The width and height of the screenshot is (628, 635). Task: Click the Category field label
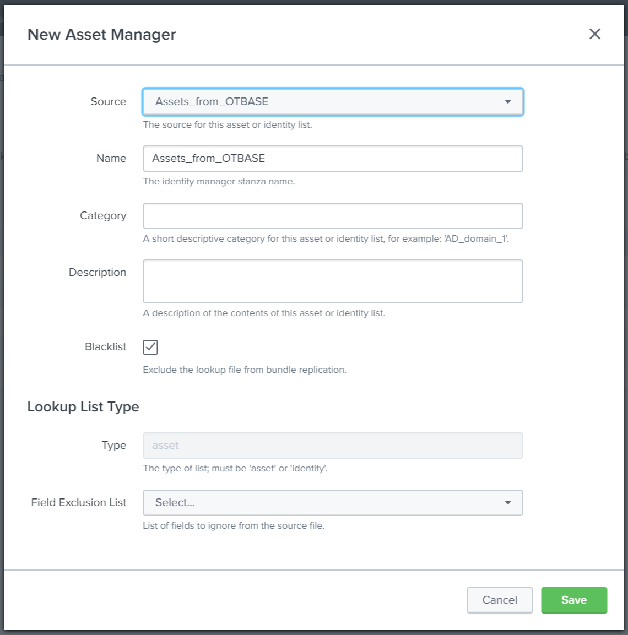pos(103,216)
